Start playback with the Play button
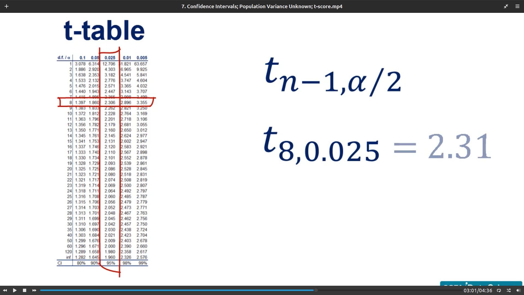This screenshot has height=295, width=524. point(15,290)
